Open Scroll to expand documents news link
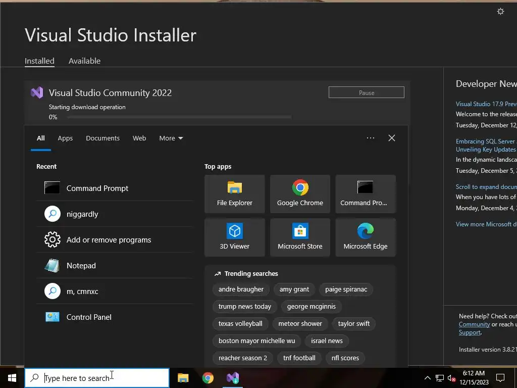The image size is (517, 388). click(486, 187)
